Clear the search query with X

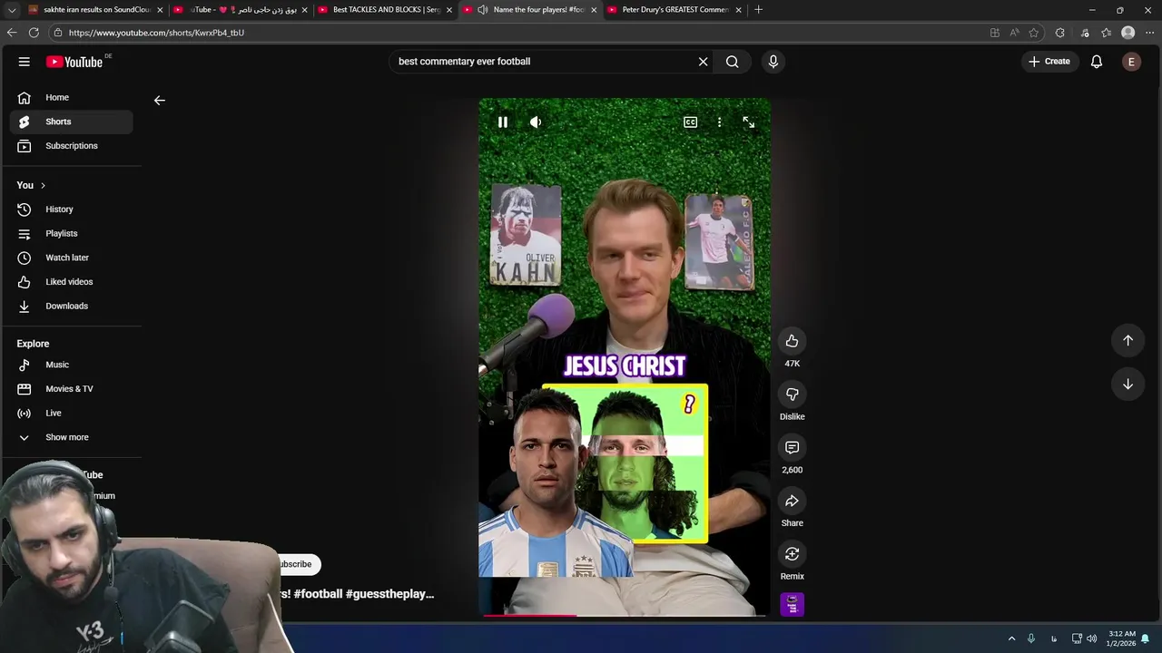coord(703,62)
